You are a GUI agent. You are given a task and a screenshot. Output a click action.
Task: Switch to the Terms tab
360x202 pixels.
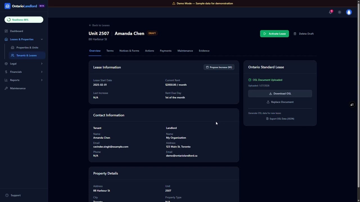click(x=110, y=51)
